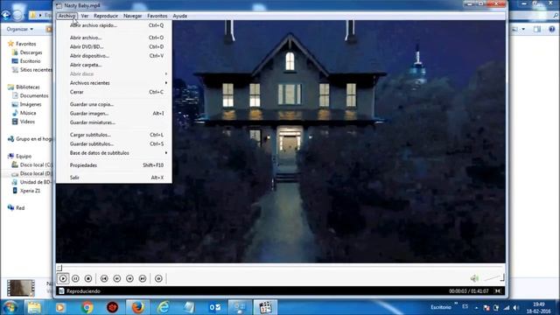560x315 pixels.
Task: Stop the video playback
Action: click(x=88, y=278)
